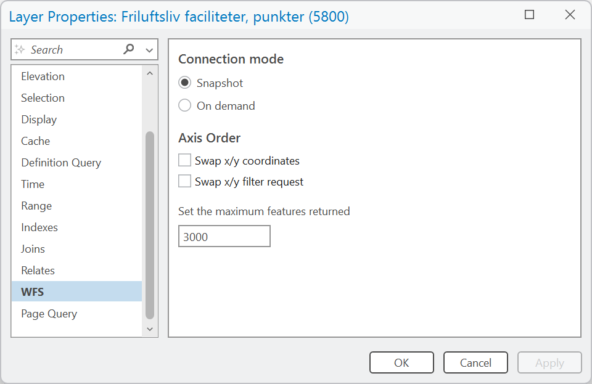The height and width of the screenshot is (384, 592).
Task: Open the Joins properties page
Action: 33,249
